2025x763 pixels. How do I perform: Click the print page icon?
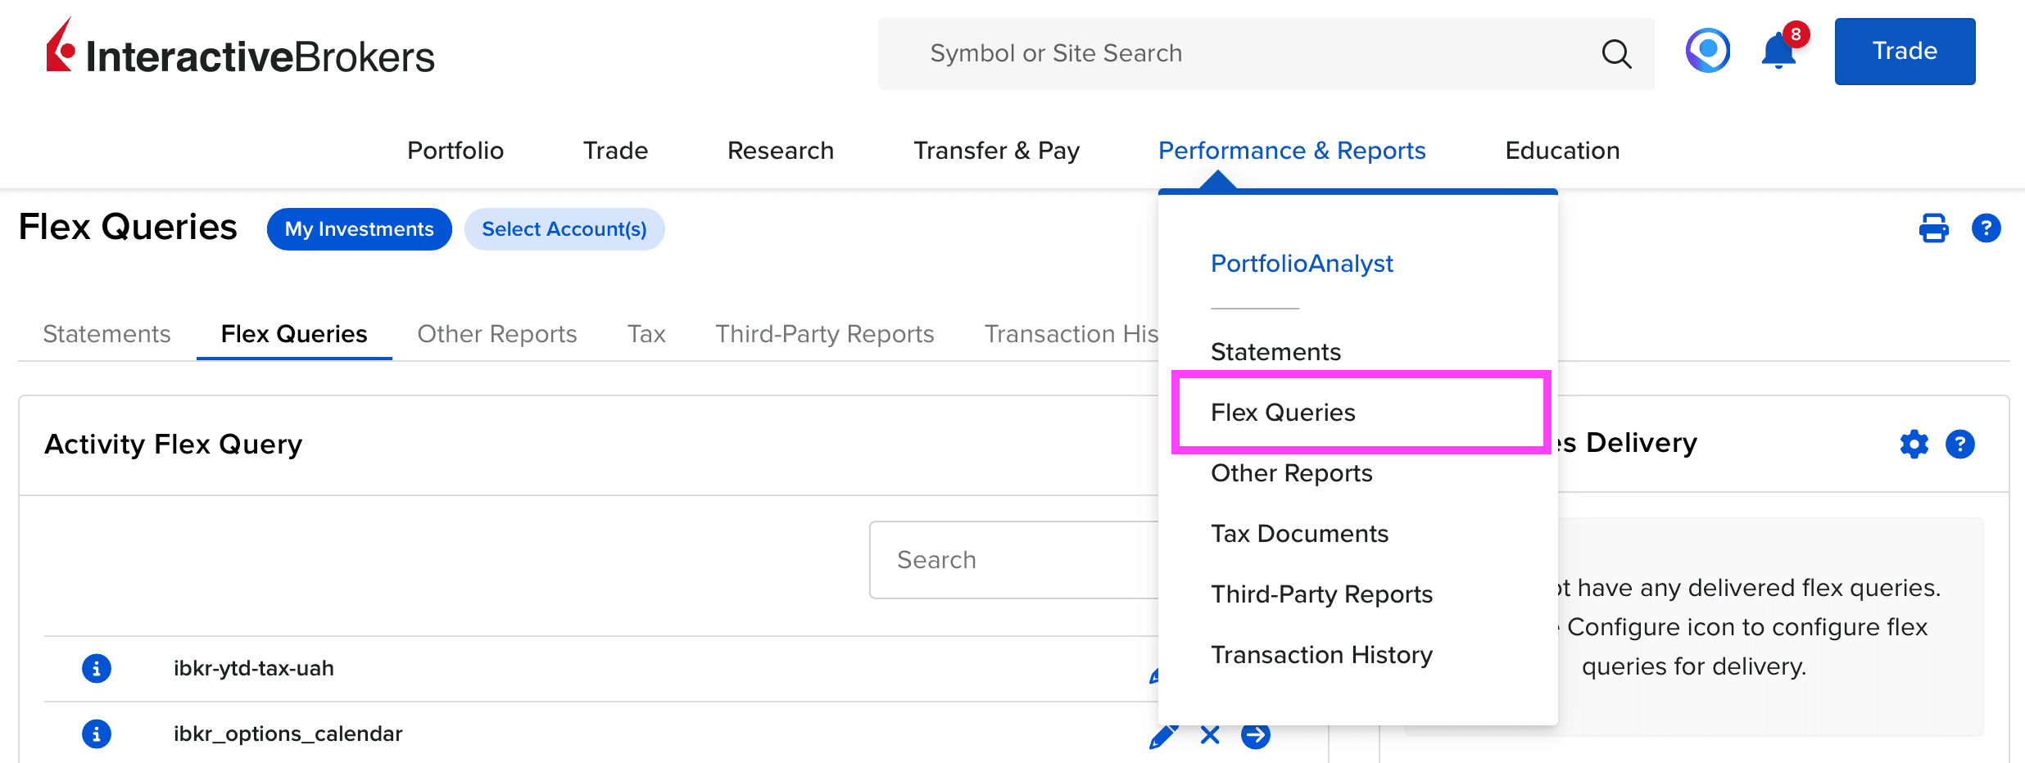1934,228
